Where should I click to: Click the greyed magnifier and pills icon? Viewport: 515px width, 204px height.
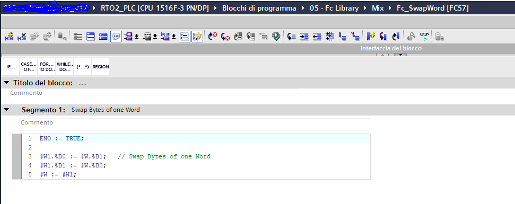click(411, 37)
